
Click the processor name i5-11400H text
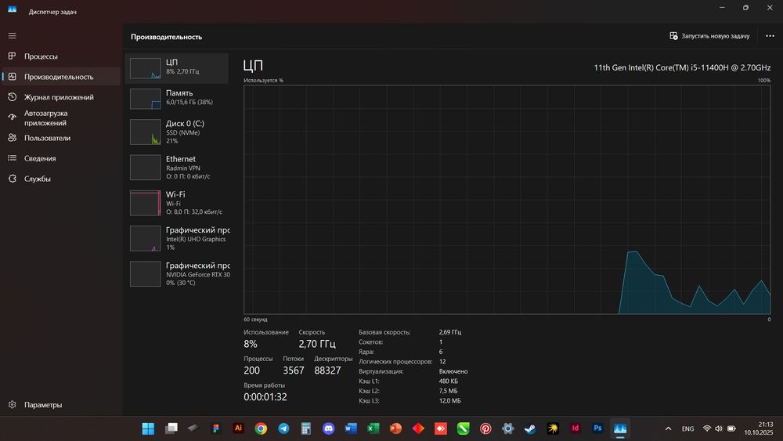click(x=682, y=67)
